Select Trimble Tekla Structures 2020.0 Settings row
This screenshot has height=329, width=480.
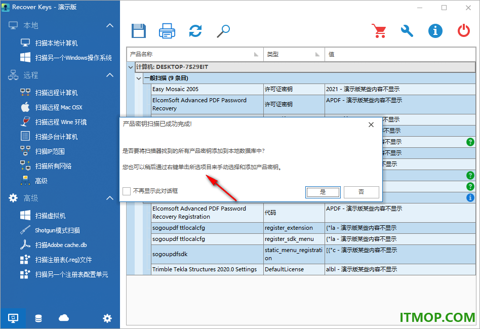point(313,269)
